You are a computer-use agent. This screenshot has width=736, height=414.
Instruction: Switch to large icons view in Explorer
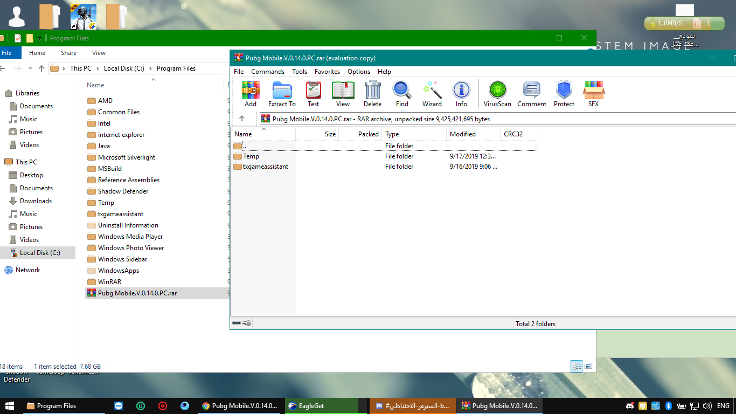[x=588, y=366]
